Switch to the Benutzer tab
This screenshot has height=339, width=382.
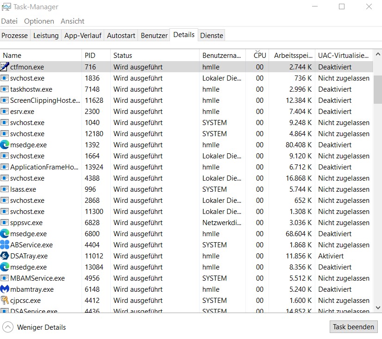[x=154, y=35]
